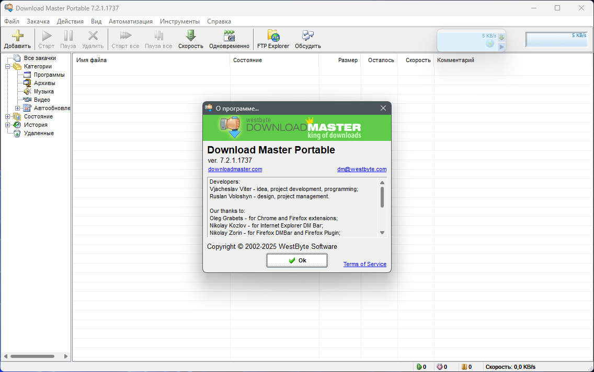Open the Инструменты menu
This screenshot has width=594, height=372.
(179, 21)
